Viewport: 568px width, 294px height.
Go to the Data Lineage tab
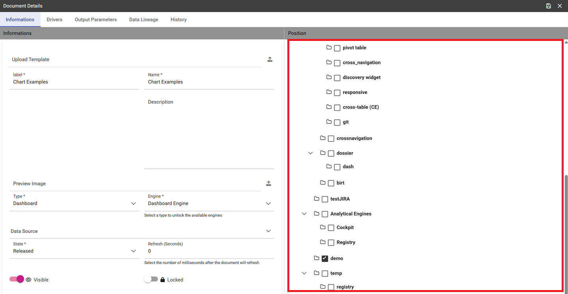tap(144, 20)
